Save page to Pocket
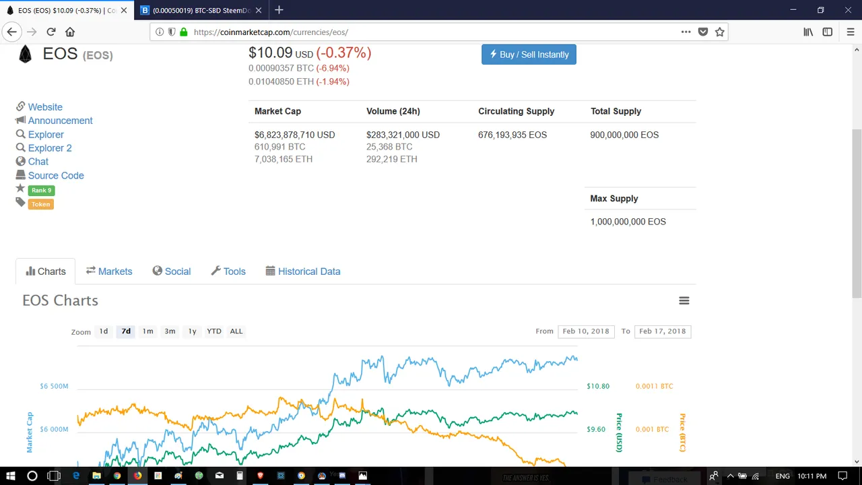The image size is (862, 485). coord(703,32)
